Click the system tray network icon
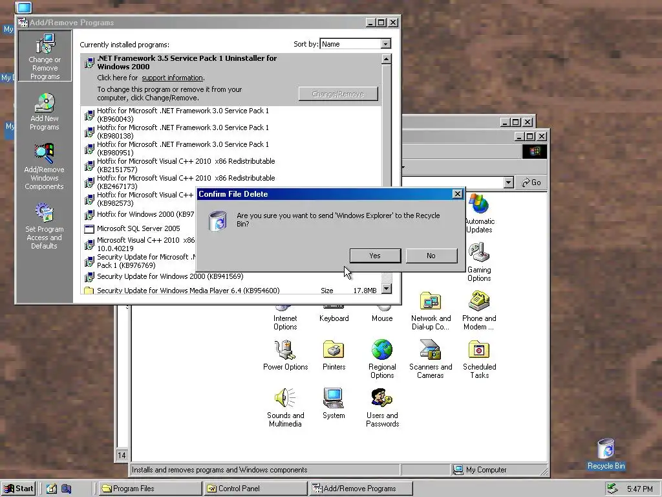The image size is (662, 497). coord(612,489)
